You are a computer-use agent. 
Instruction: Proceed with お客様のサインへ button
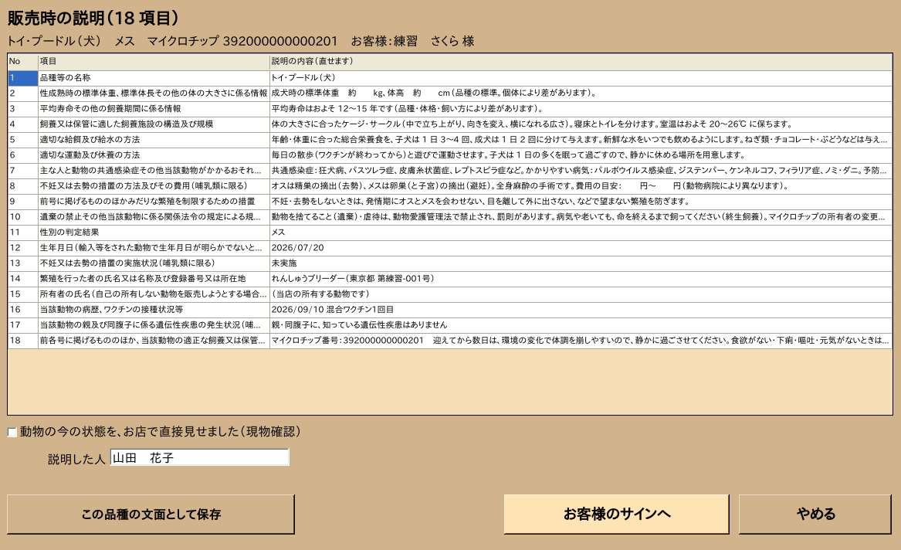[617, 514]
